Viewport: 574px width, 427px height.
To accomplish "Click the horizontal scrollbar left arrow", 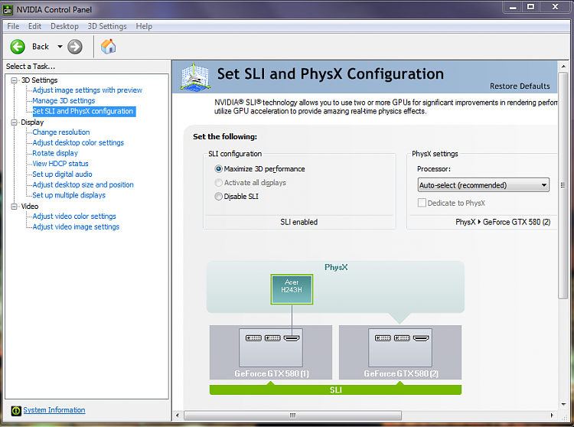I will (178, 416).
